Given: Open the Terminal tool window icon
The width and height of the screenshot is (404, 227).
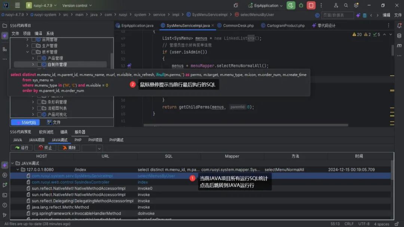Looking at the screenshot, I should point(4,195).
